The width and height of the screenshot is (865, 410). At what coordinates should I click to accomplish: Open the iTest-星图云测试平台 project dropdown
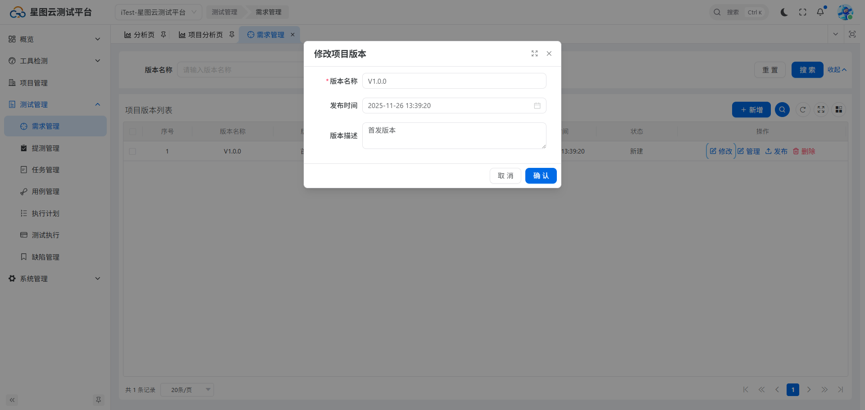coord(158,12)
